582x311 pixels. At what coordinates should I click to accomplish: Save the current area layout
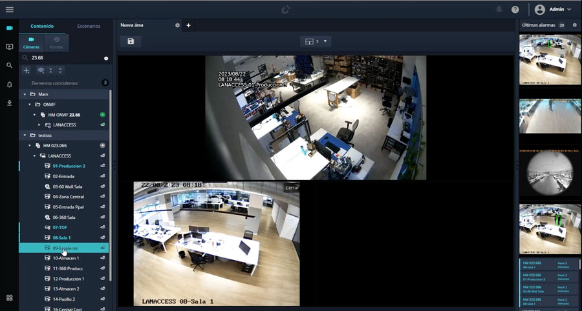pyautogui.click(x=131, y=41)
